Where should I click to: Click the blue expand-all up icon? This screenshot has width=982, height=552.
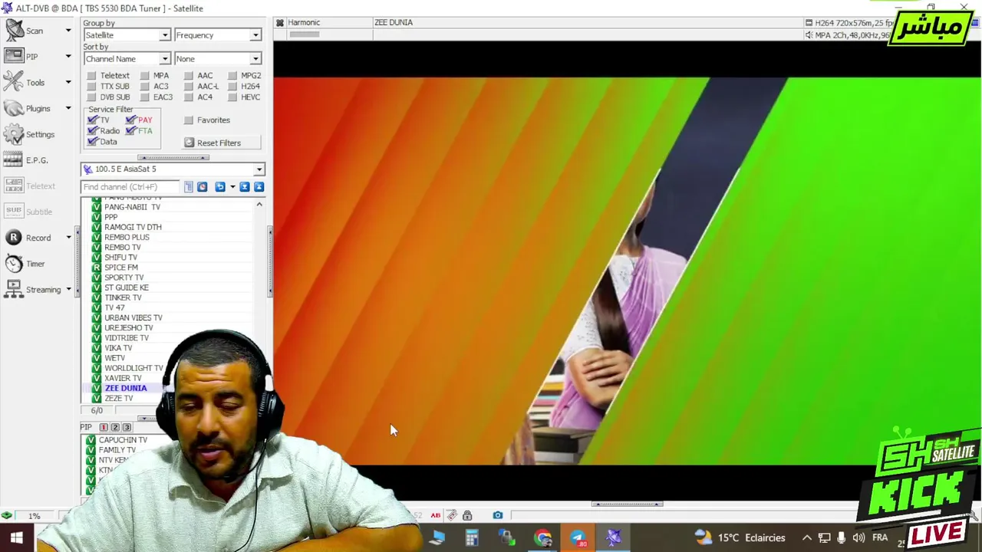coord(259,187)
